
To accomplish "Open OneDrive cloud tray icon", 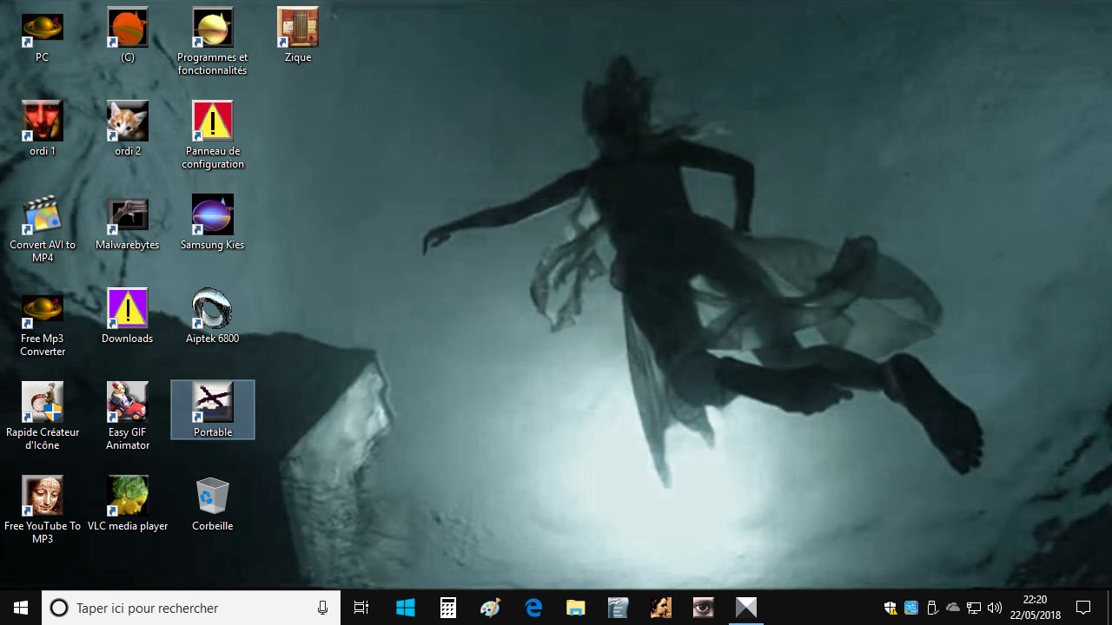I will [x=953, y=608].
